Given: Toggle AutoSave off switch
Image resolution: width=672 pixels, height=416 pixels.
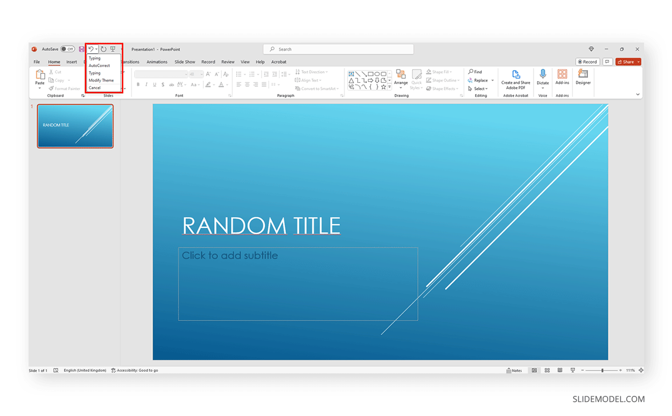Looking at the screenshot, I should (67, 49).
